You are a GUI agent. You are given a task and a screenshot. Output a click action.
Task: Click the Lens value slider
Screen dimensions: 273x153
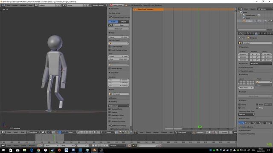click(x=119, y=37)
